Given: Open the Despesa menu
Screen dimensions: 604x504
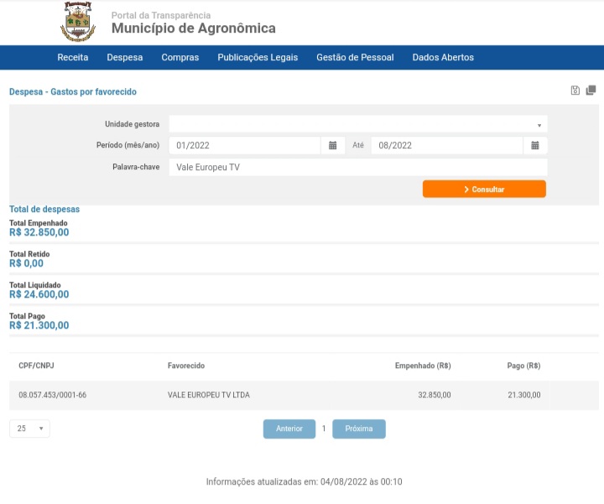Looking at the screenshot, I should pyautogui.click(x=125, y=57).
